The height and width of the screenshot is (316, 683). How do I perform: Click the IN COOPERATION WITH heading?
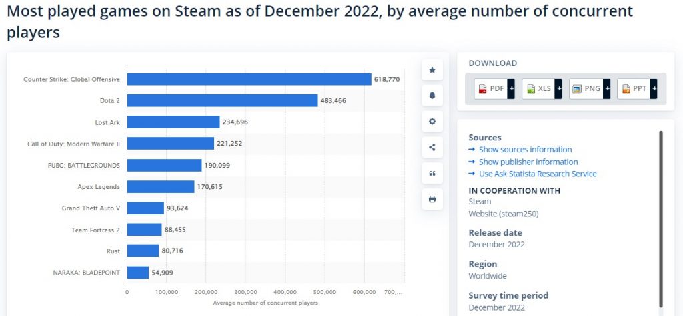pos(514,190)
